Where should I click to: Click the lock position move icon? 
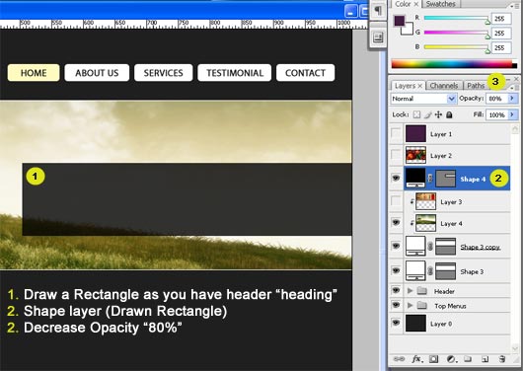(438, 114)
